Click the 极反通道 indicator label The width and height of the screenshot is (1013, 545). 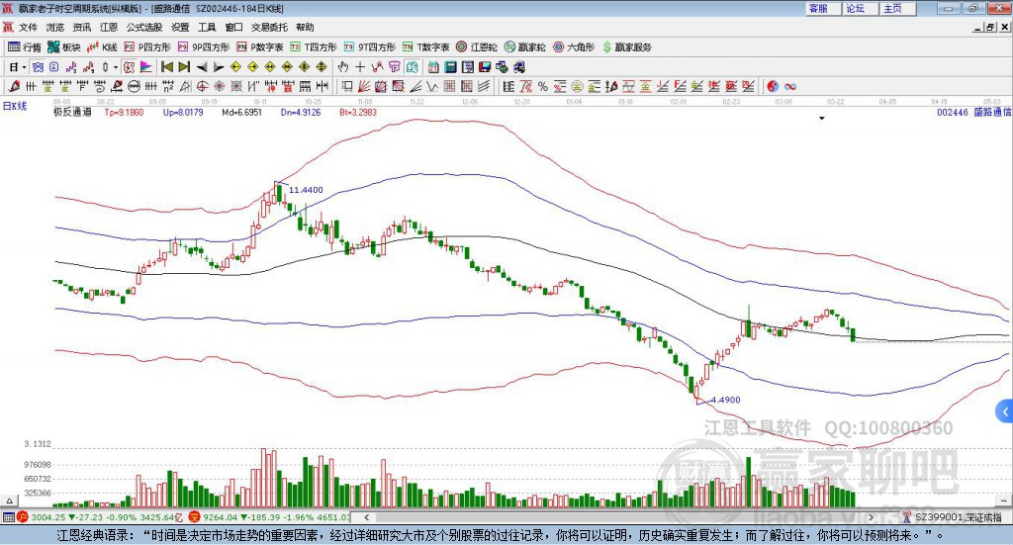click(x=73, y=113)
